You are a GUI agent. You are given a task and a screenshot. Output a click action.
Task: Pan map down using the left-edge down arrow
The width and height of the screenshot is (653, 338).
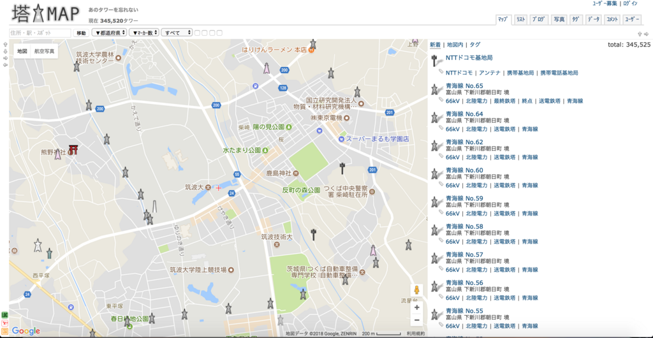4,51
